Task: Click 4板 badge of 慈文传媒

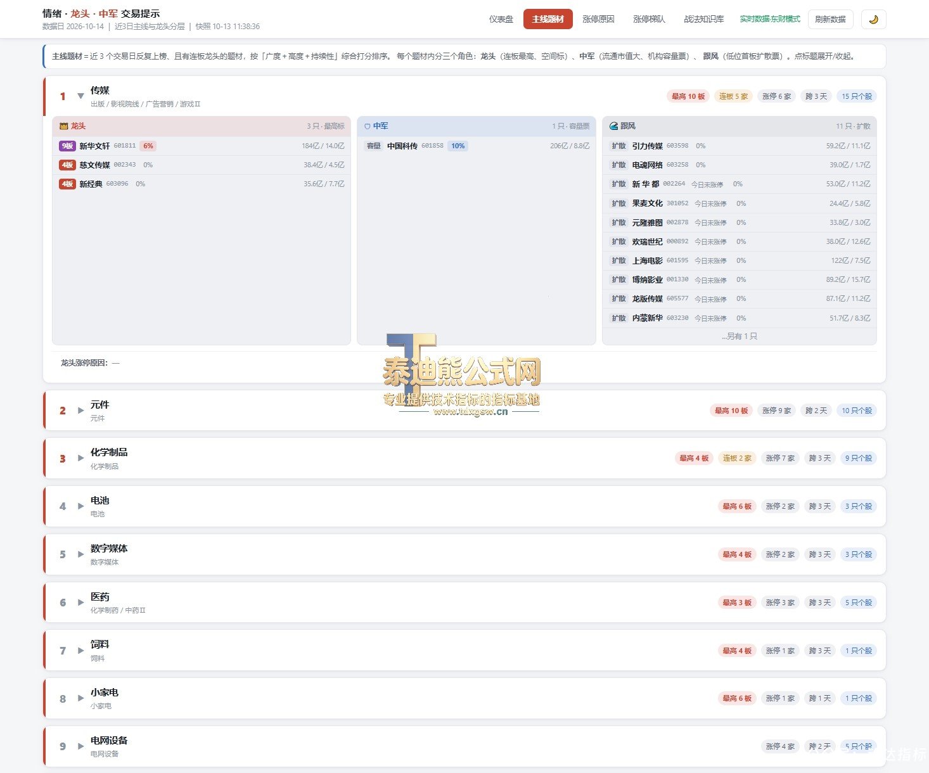Action: click(x=67, y=165)
